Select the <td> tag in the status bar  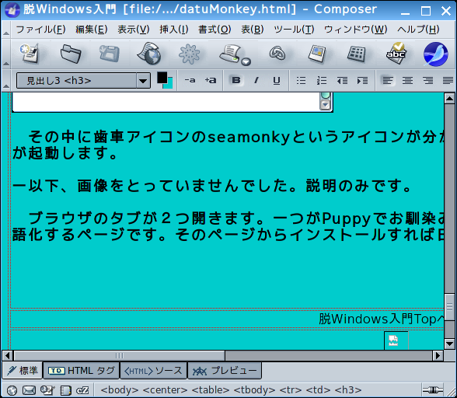pos(319,389)
